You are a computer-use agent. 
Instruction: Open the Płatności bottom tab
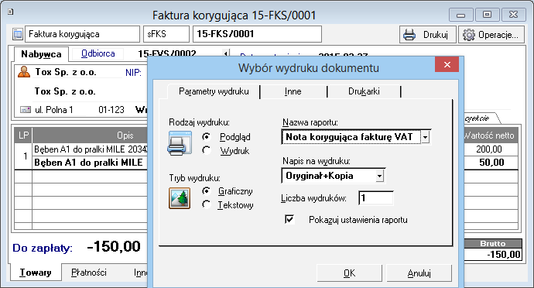(89, 273)
